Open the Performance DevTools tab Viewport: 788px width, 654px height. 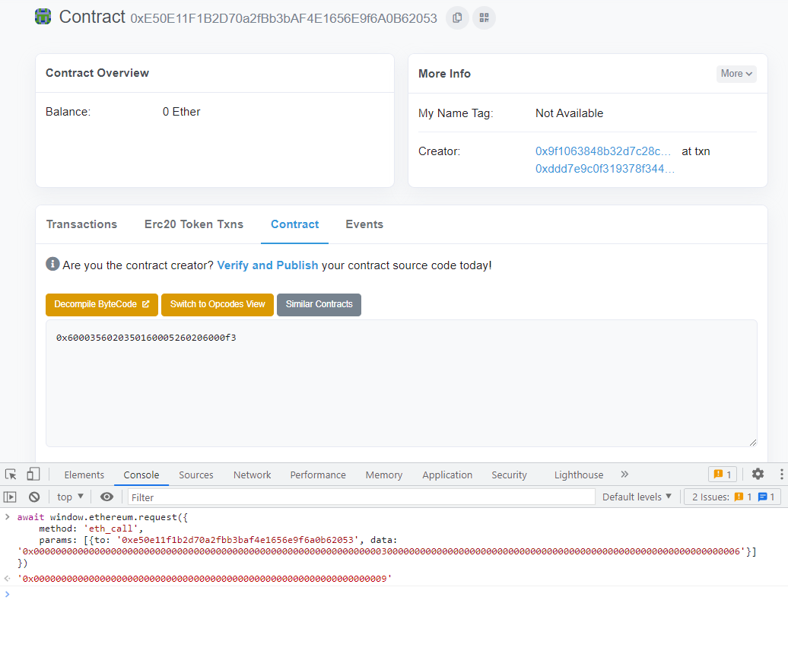coord(318,475)
